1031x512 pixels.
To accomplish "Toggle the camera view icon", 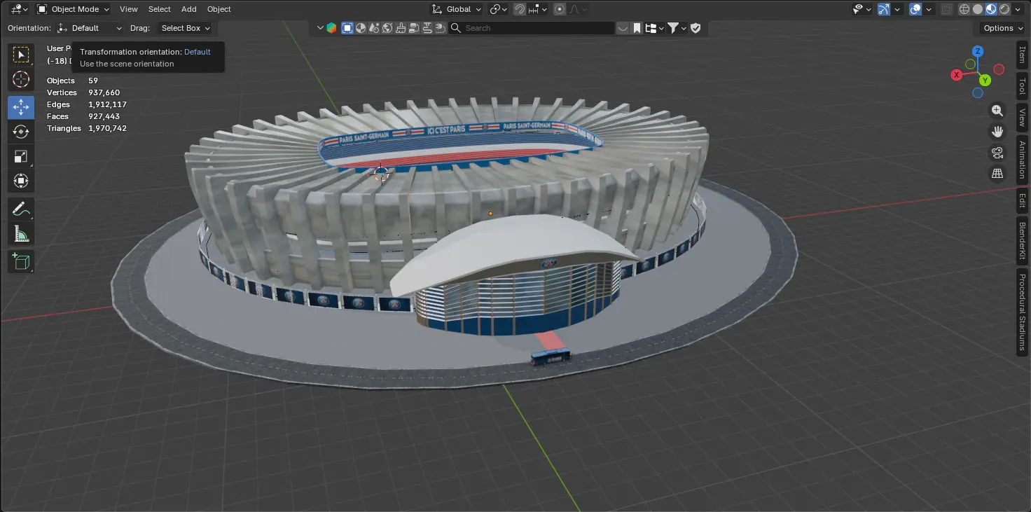I will coord(997,153).
